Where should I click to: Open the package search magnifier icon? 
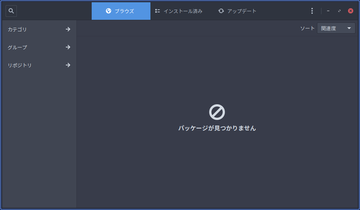(x=11, y=11)
